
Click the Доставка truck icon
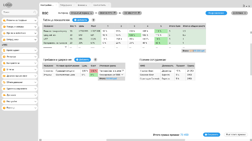[4, 95]
